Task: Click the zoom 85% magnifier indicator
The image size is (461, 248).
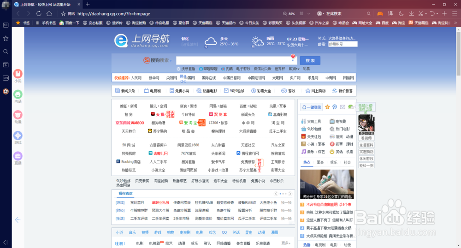Action: coord(289,13)
